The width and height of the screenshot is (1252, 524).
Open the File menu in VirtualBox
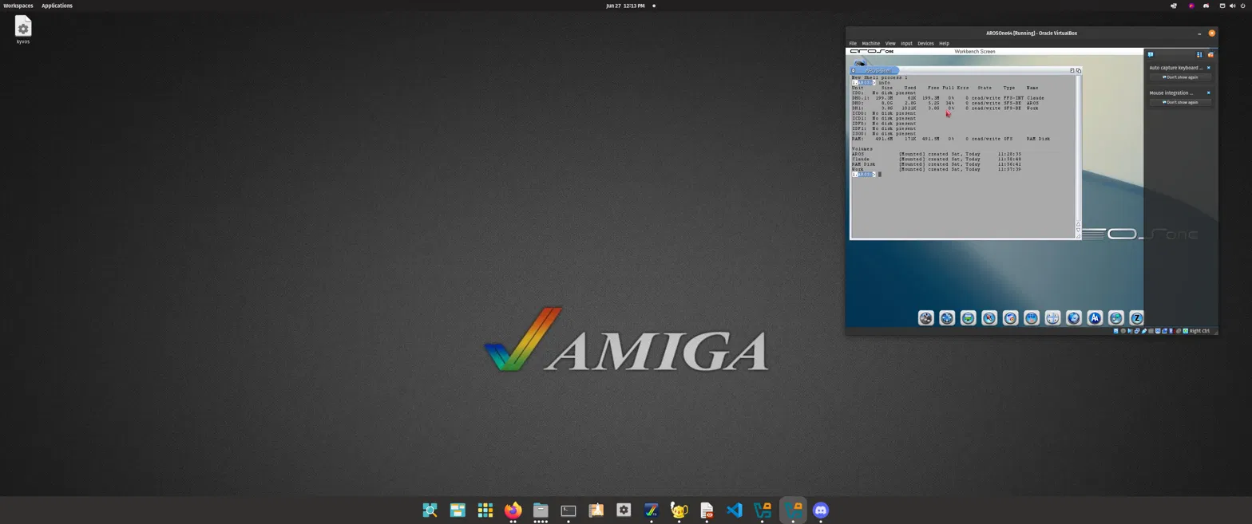tap(853, 43)
